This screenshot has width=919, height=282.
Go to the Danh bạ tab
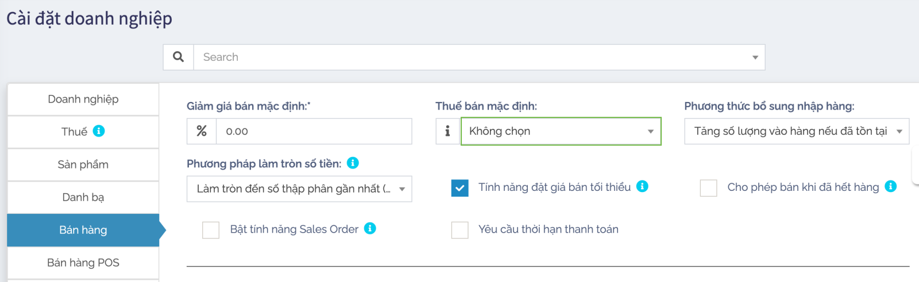pyautogui.click(x=83, y=197)
